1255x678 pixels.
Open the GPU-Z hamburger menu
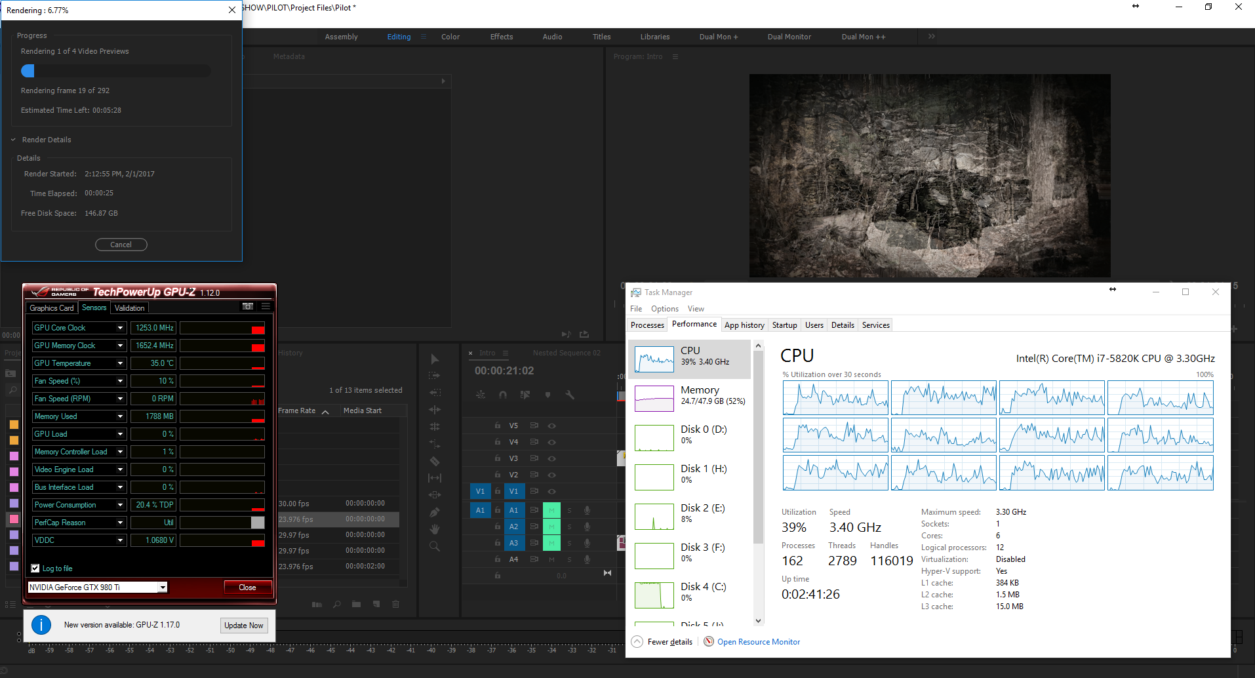[x=266, y=307]
